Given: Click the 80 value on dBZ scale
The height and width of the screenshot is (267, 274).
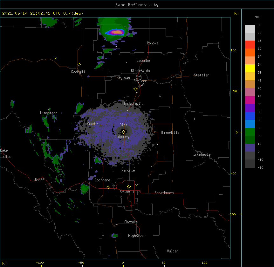Looking at the screenshot, I should pyautogui.click(x=259, y=25).
